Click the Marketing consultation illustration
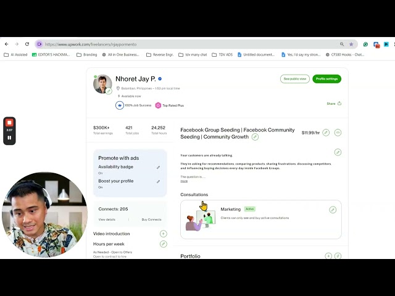Viewport: 395px width, 296px height. [201, 220]
